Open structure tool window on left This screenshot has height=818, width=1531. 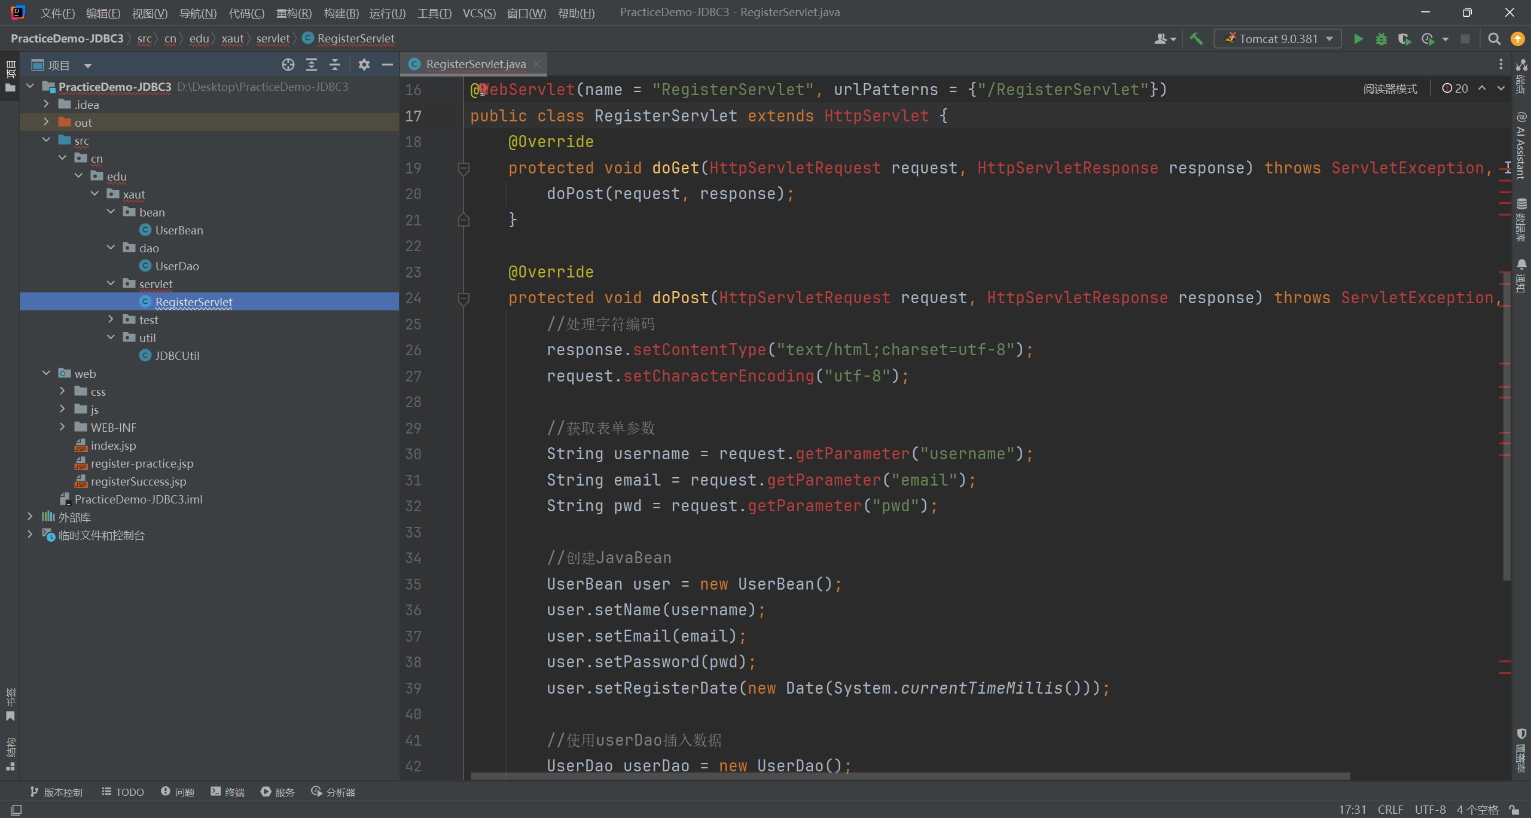(x=10, y=754)
